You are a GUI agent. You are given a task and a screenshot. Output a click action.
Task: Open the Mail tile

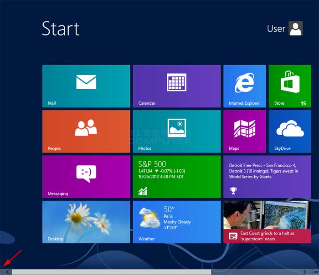pos(86,86)
